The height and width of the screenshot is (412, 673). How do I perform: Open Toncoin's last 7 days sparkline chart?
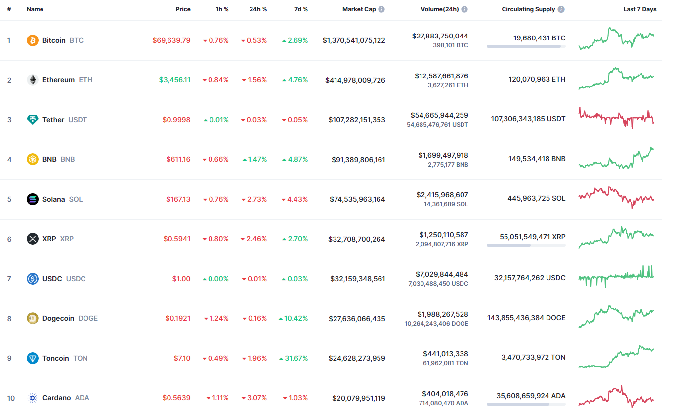[x=616, y=357]
